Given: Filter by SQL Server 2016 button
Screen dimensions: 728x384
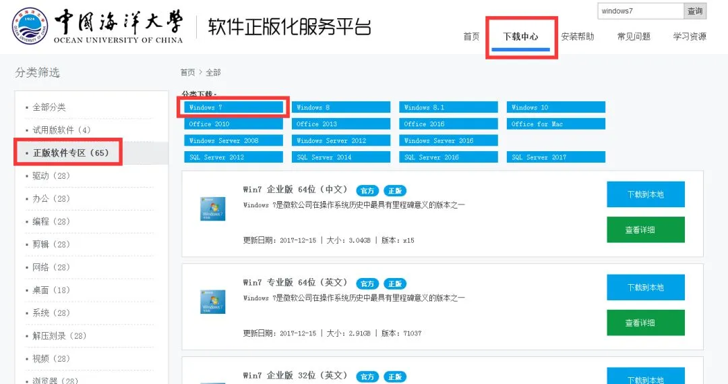Looking at the screenshot, I should (x=448, y=157).
